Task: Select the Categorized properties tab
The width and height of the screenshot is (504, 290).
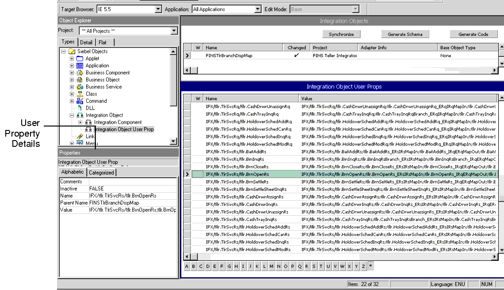Action: point(101,173)
